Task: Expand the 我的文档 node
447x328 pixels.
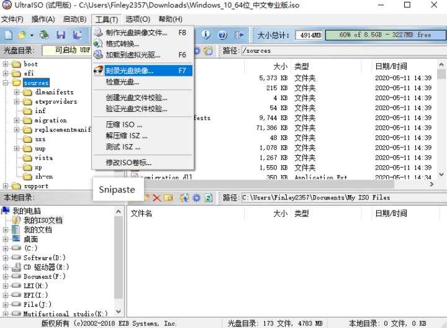Action: (6, 230)
